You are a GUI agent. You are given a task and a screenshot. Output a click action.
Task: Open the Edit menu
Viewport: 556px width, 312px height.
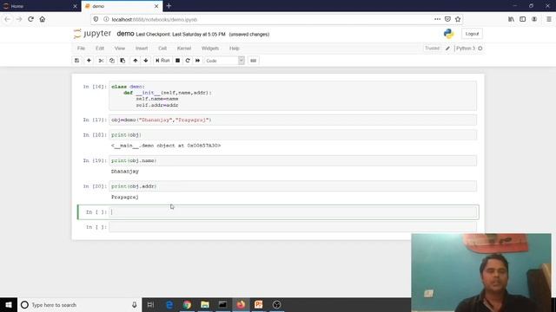point(100,49)
